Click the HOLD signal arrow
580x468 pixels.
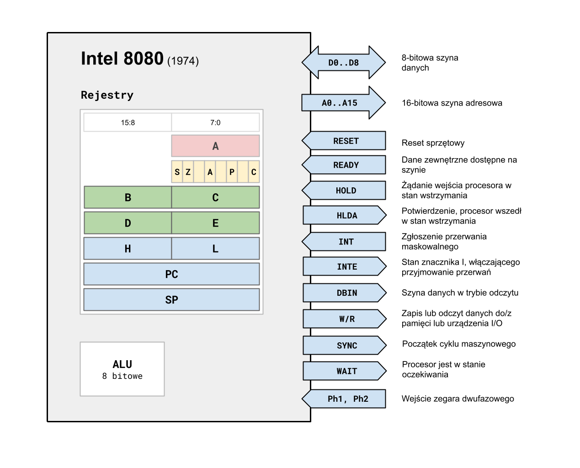point(345,191)
